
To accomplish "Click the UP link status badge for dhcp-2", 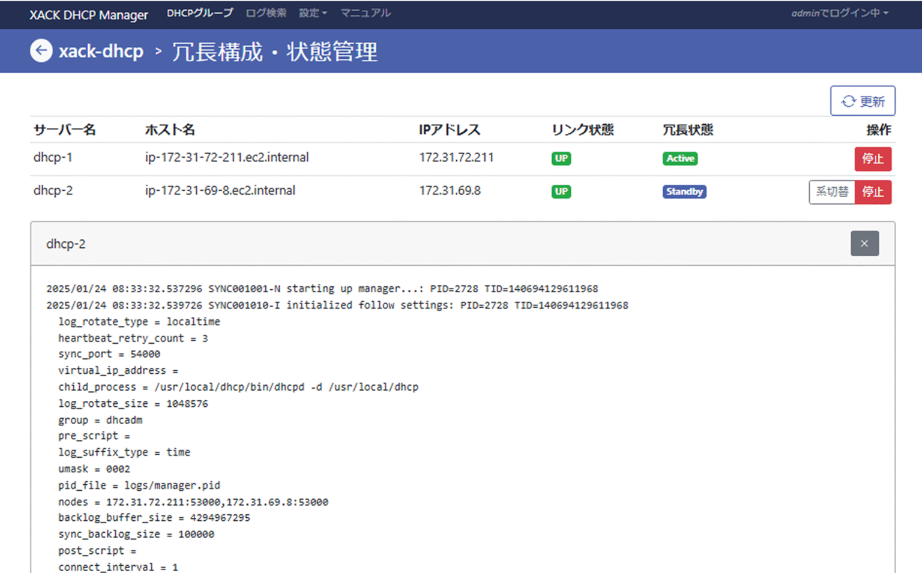I will tap(561, 191).
